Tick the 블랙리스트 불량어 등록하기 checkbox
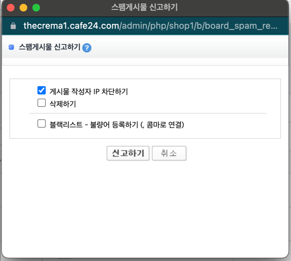This screenshot has width=291, height=261. [x=42, y=123]
